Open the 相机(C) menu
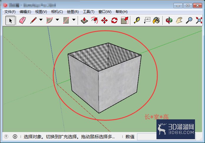 point(57,12)
